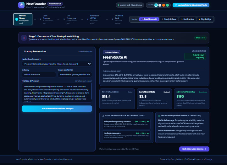Click the arrow icon in Next button
Viewport: 227px width, 165px height.
[206, 149]
